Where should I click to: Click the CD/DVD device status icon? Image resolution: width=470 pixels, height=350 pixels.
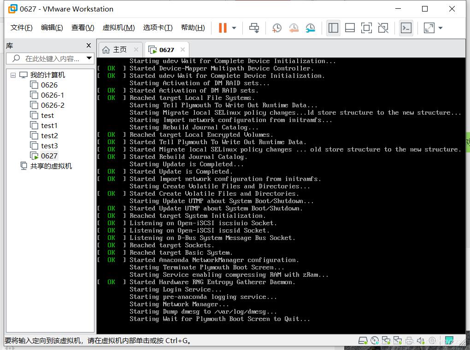coord(375,341)
